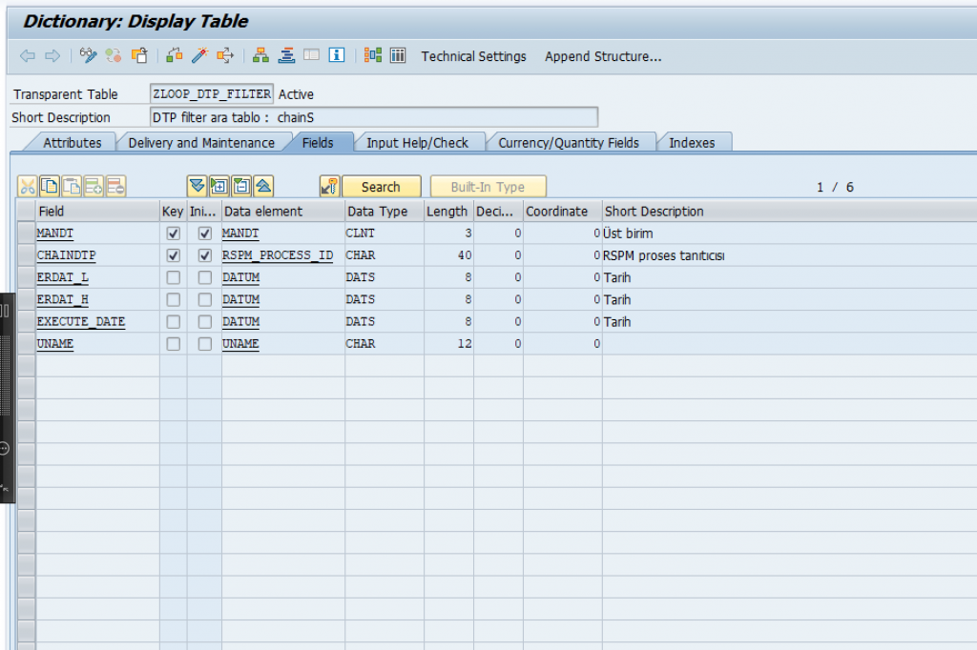Click the blue information icon in toolbar
This screenshot has height=650, width=977.
pos(336,56)
